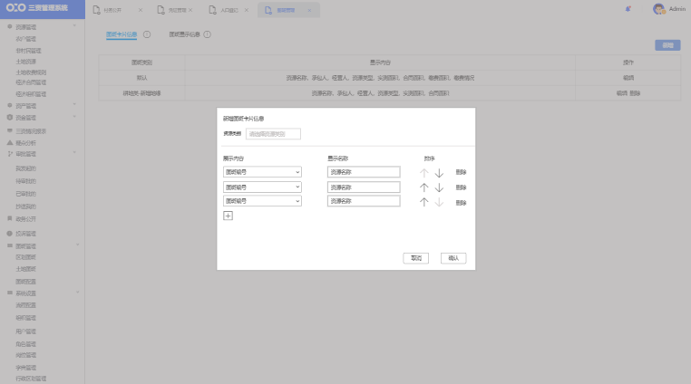
Task: Move the second row down with arrow
Action: (439, 187)
